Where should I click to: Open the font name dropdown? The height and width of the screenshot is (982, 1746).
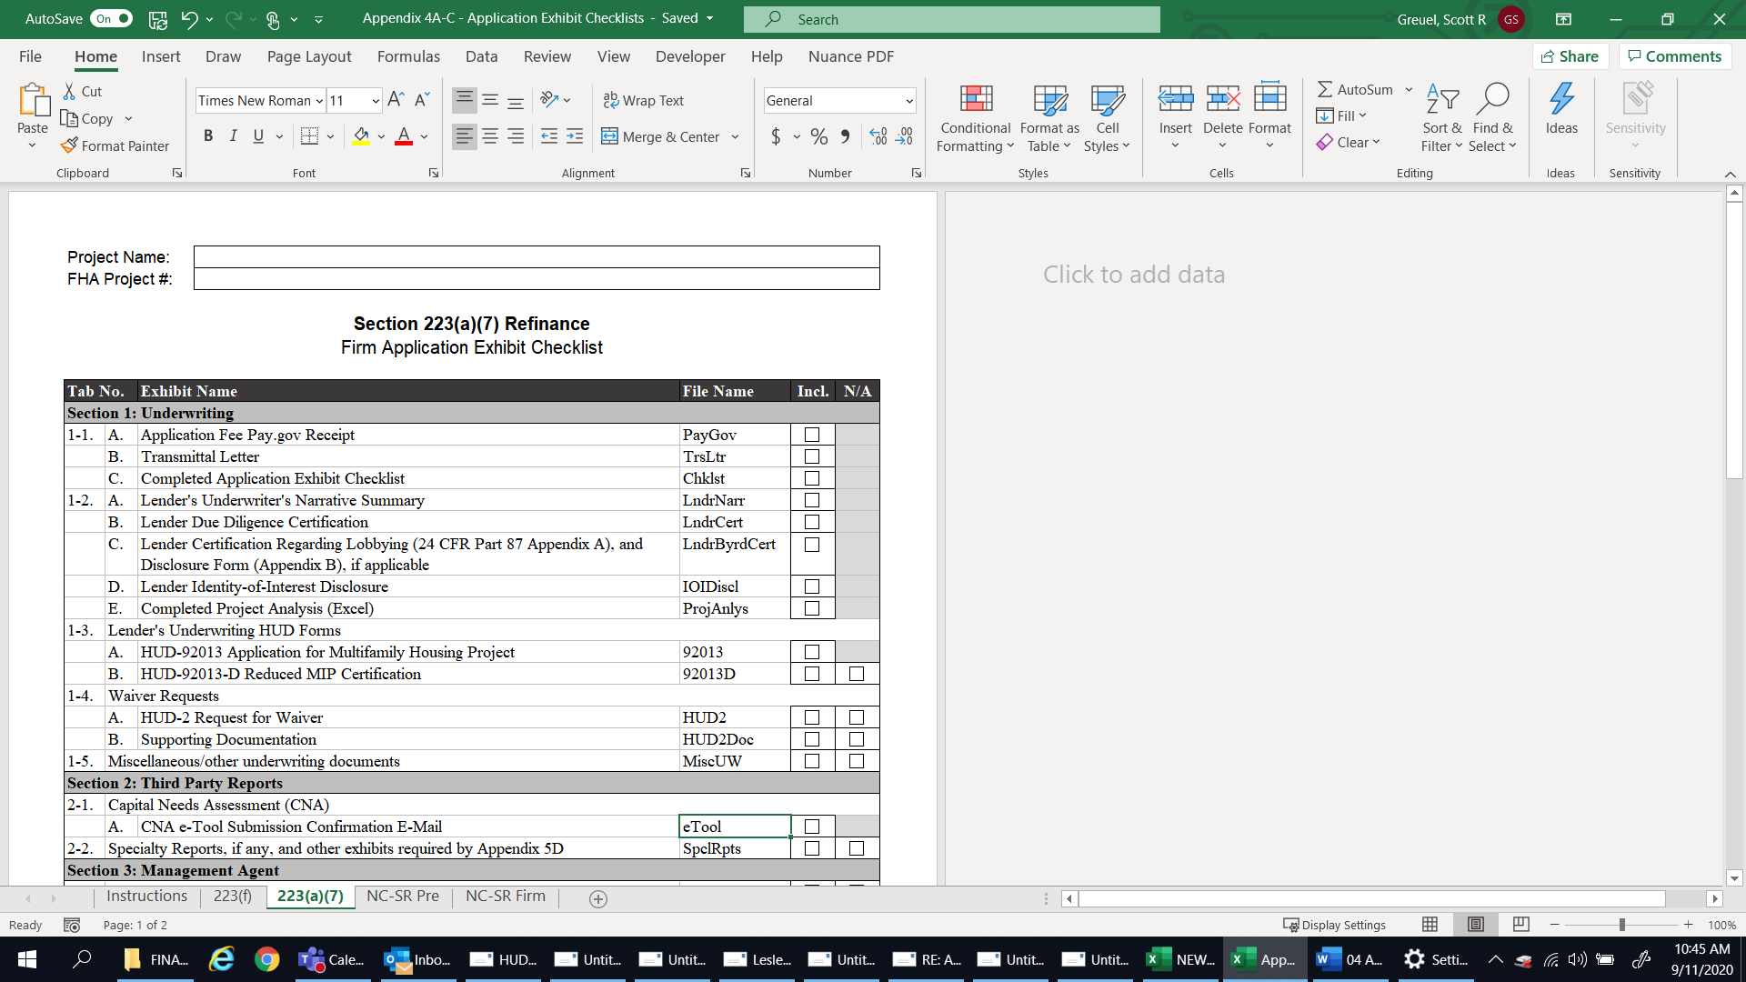(x=319, y=101)
